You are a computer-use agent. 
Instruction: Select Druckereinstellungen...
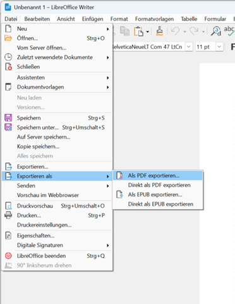point(57,225)
